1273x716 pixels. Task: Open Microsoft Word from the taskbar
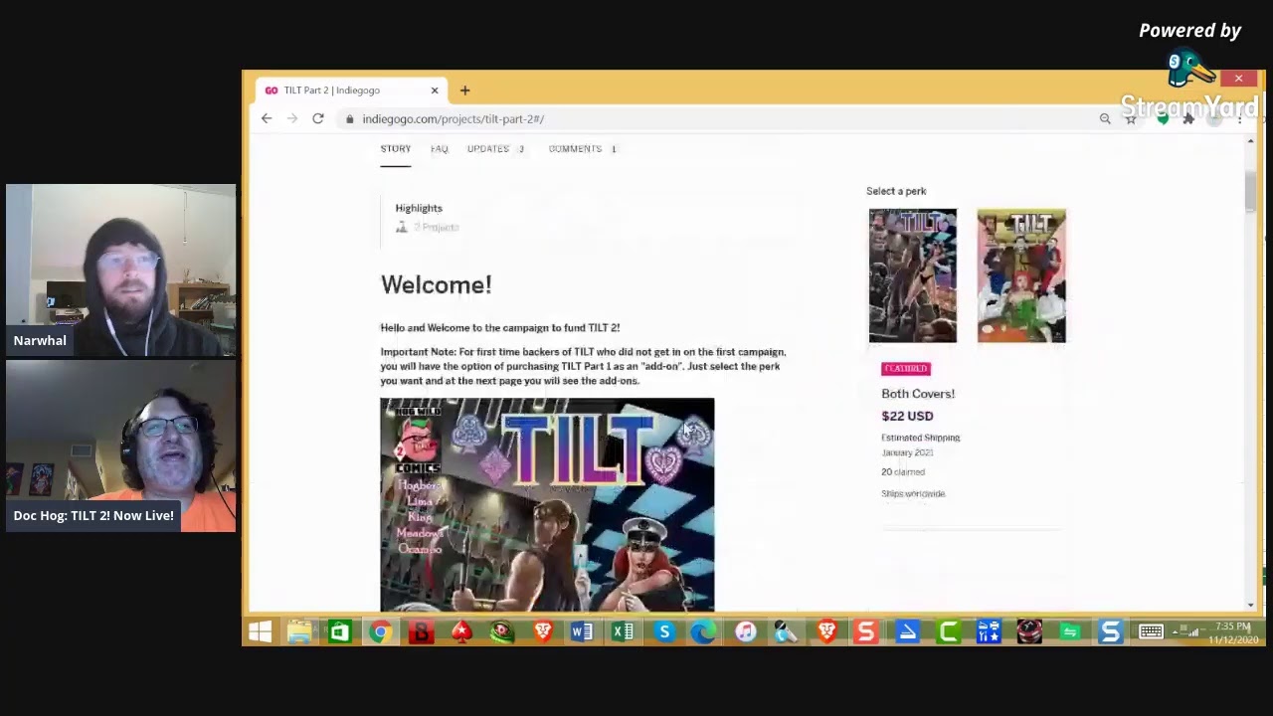click(583, 632)
